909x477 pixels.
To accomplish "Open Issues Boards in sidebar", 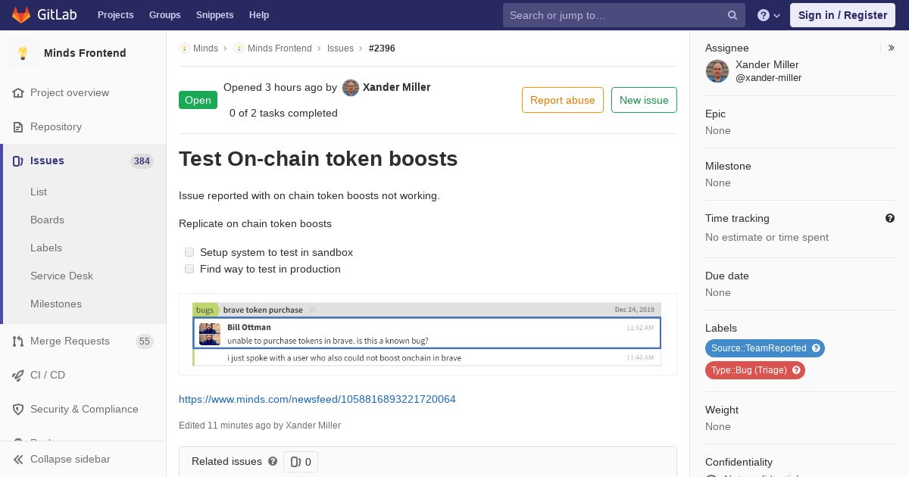I will pyautogui.click(x=47, y=220).
